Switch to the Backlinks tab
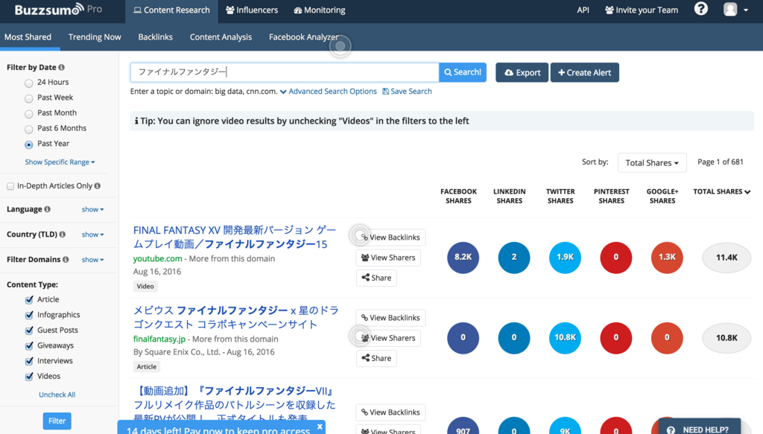 pyautogui.click(x=155, y=37)
